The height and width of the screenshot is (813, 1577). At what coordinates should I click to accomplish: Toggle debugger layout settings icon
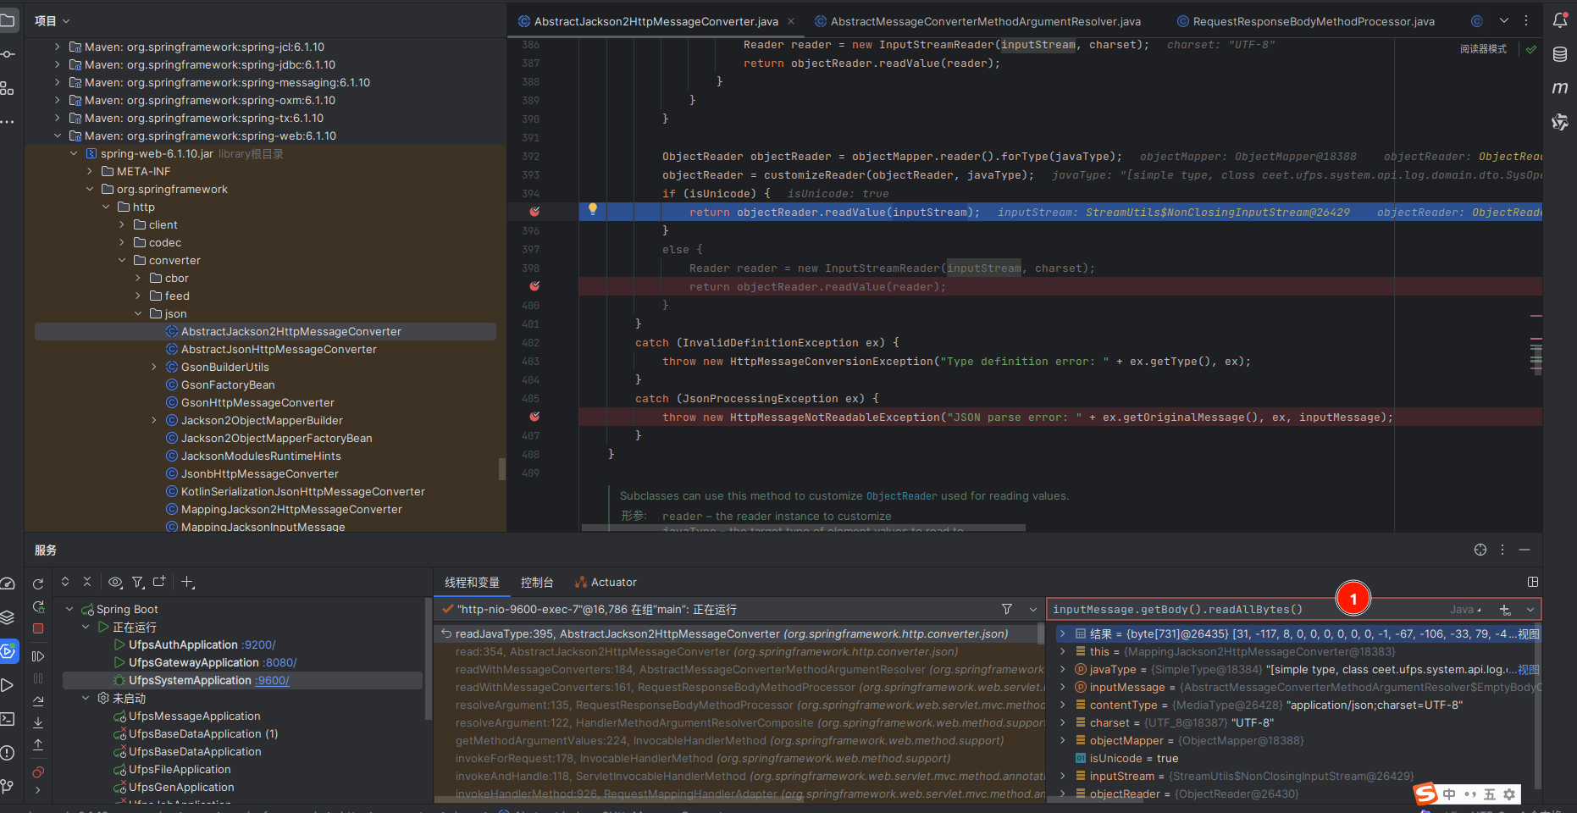(1533, 582)
